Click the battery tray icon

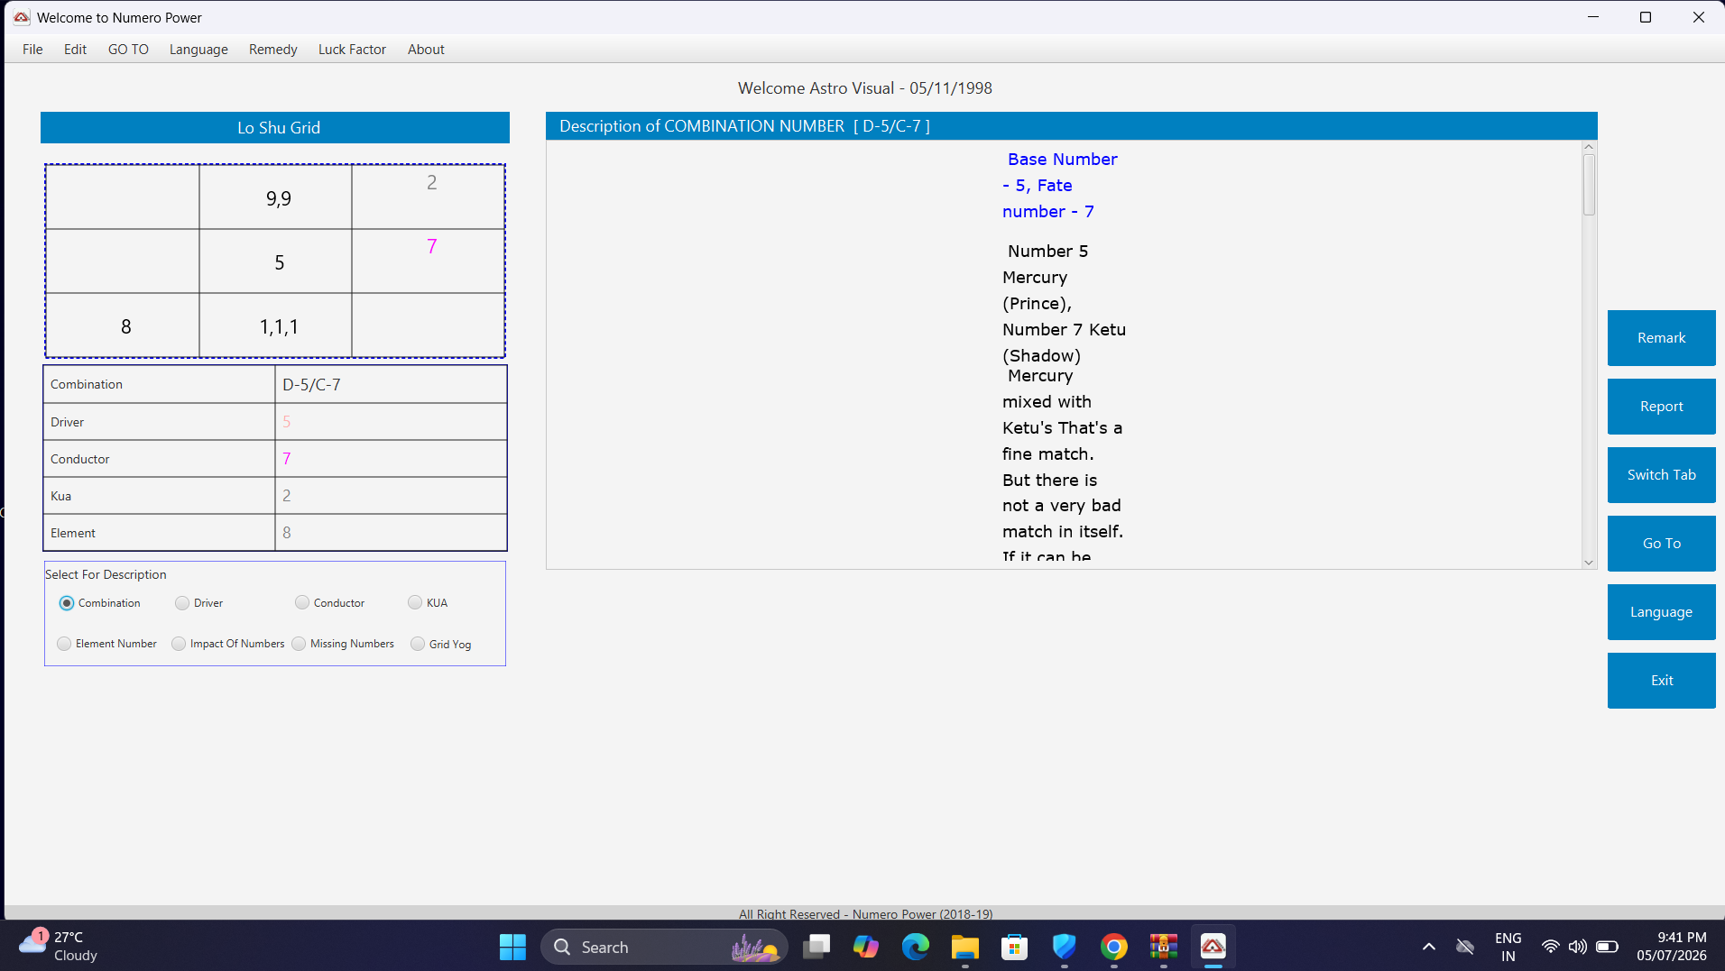(1607, 947)
